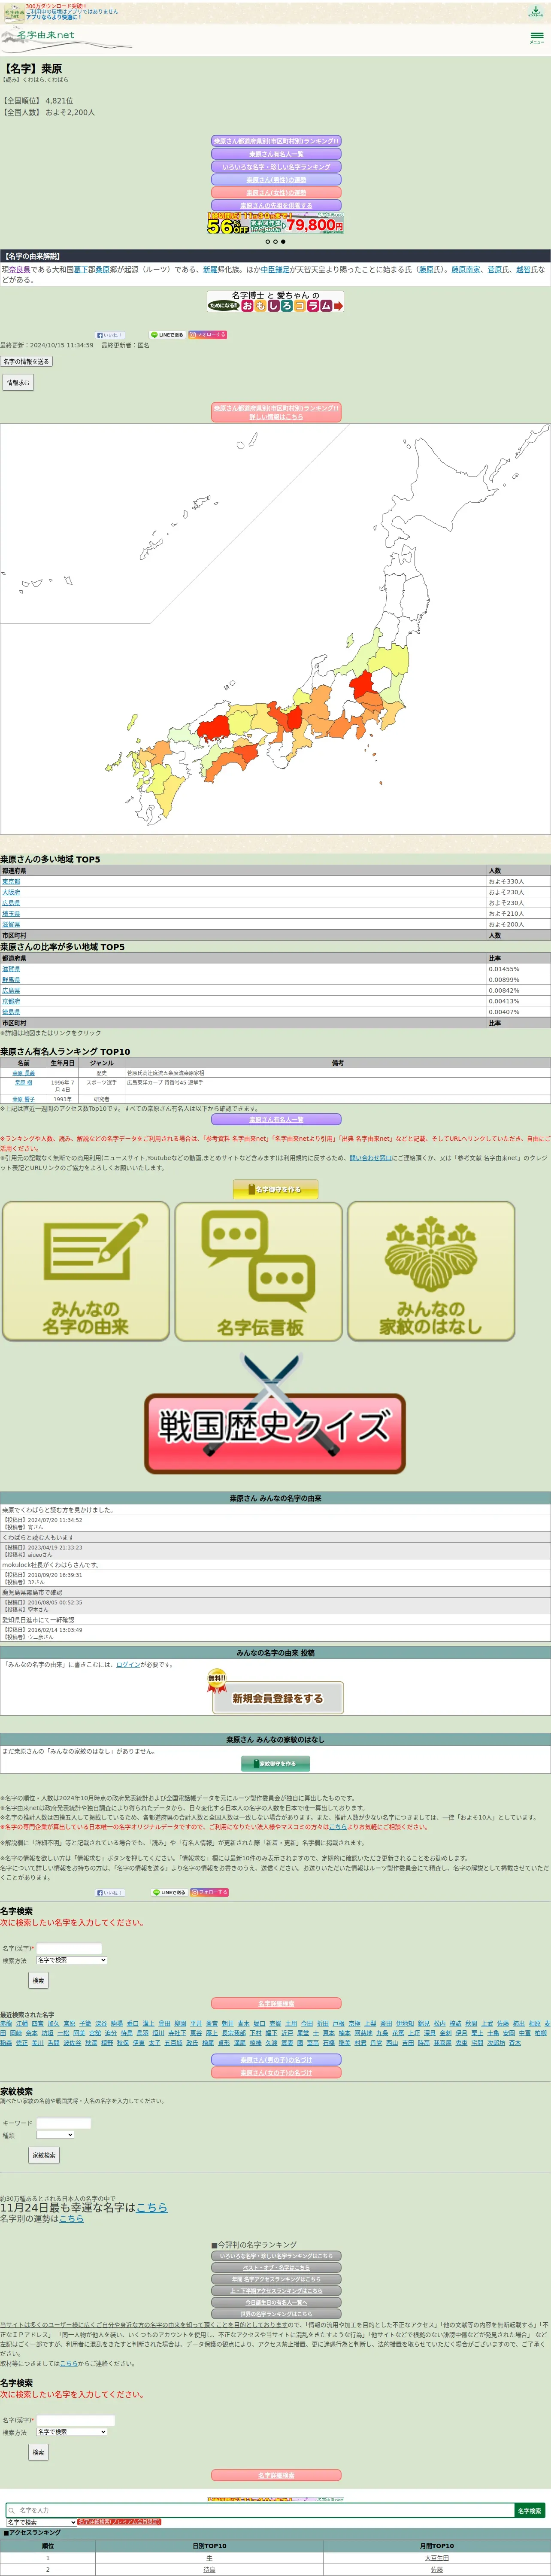Open the 種類 dropdown in 家紋検索
This screenshot has width=551, height=2576.
tap(54, 2136)
